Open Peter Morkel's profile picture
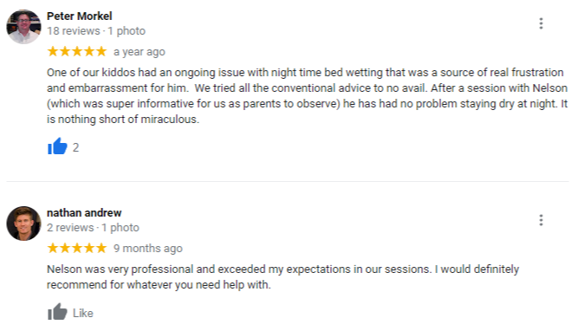 (x=23, y=27)
